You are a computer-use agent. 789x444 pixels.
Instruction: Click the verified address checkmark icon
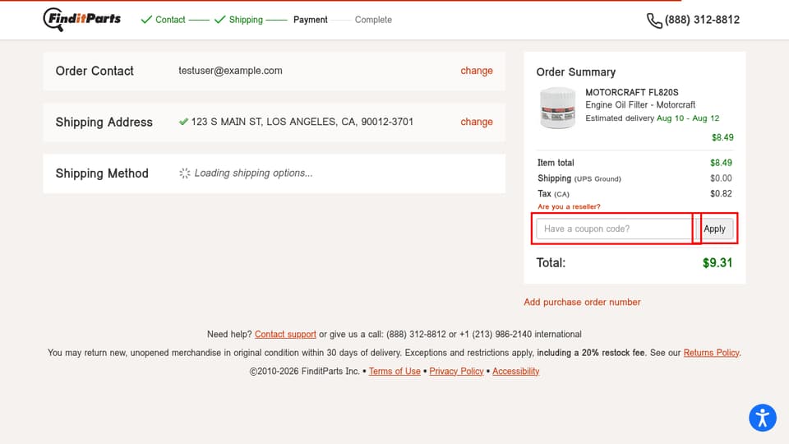click(x=183, y=122)
